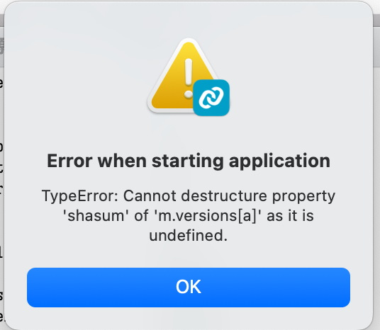Click gray background title bar at top right
This screenshot has width=380, height=330.
[376, 20]
